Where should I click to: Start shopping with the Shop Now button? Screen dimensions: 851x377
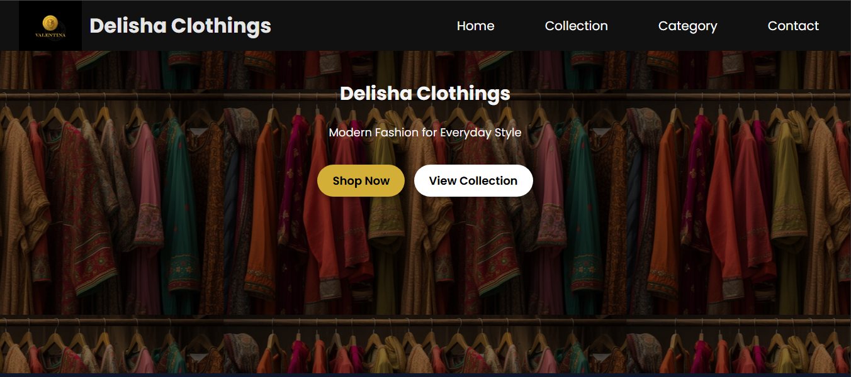pyautogui.click(x=361, y=181)
